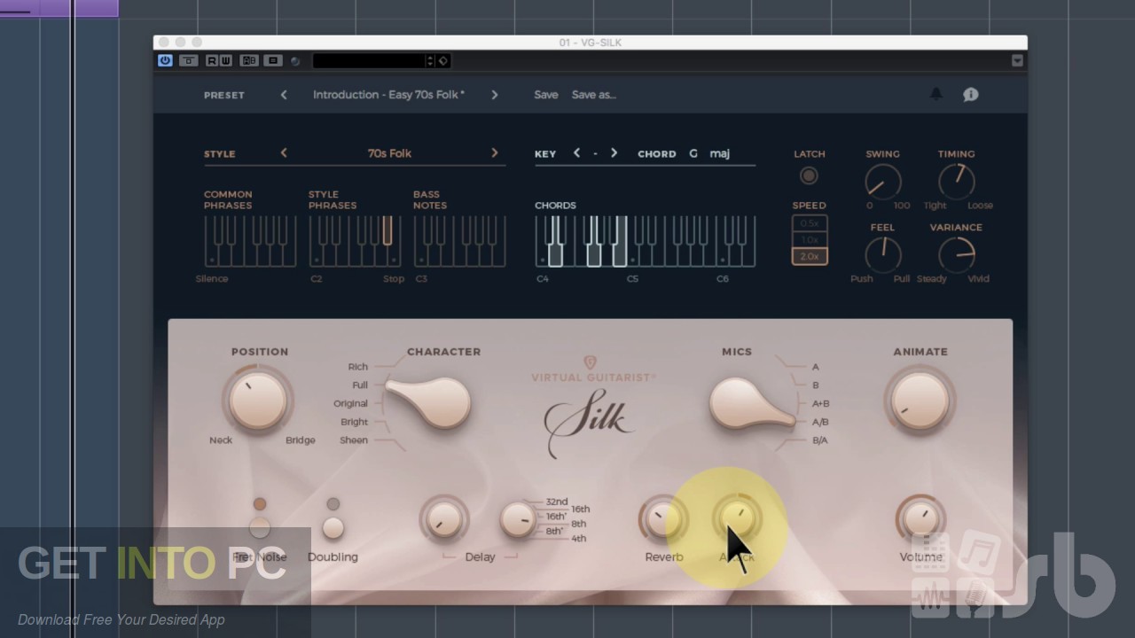Click the Character selector lever
Image resolution: width=1135 pixels, height=638 pixels.
[x=428, y=401]
